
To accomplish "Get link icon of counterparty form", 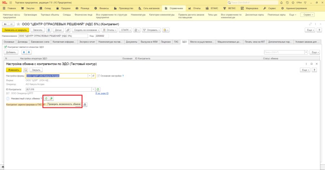I will [x=310, y=24].
